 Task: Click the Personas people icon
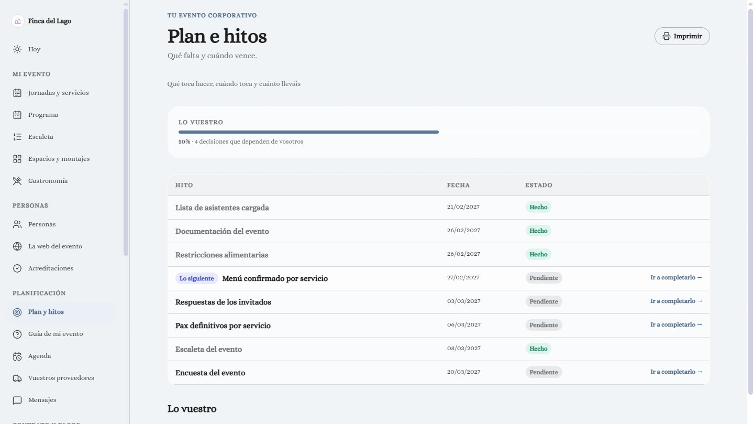click(x=17, y=224)
